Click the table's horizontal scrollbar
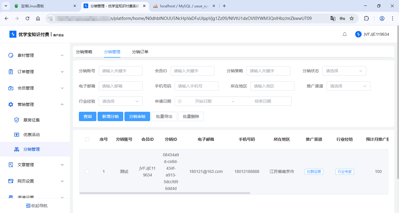The width and height of the screenshot is (399, 213). 165,193
